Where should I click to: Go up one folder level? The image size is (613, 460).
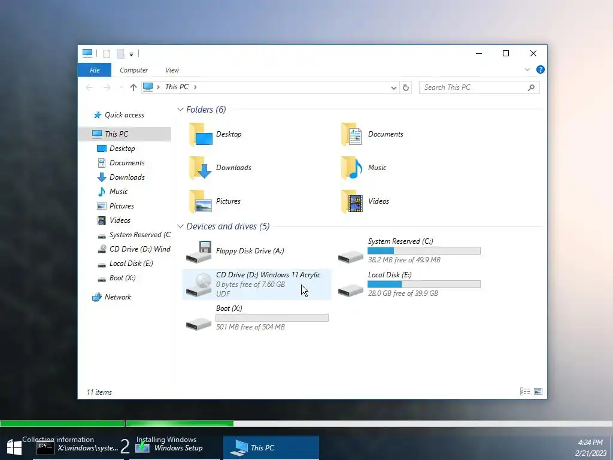click(x=133, y=87)
